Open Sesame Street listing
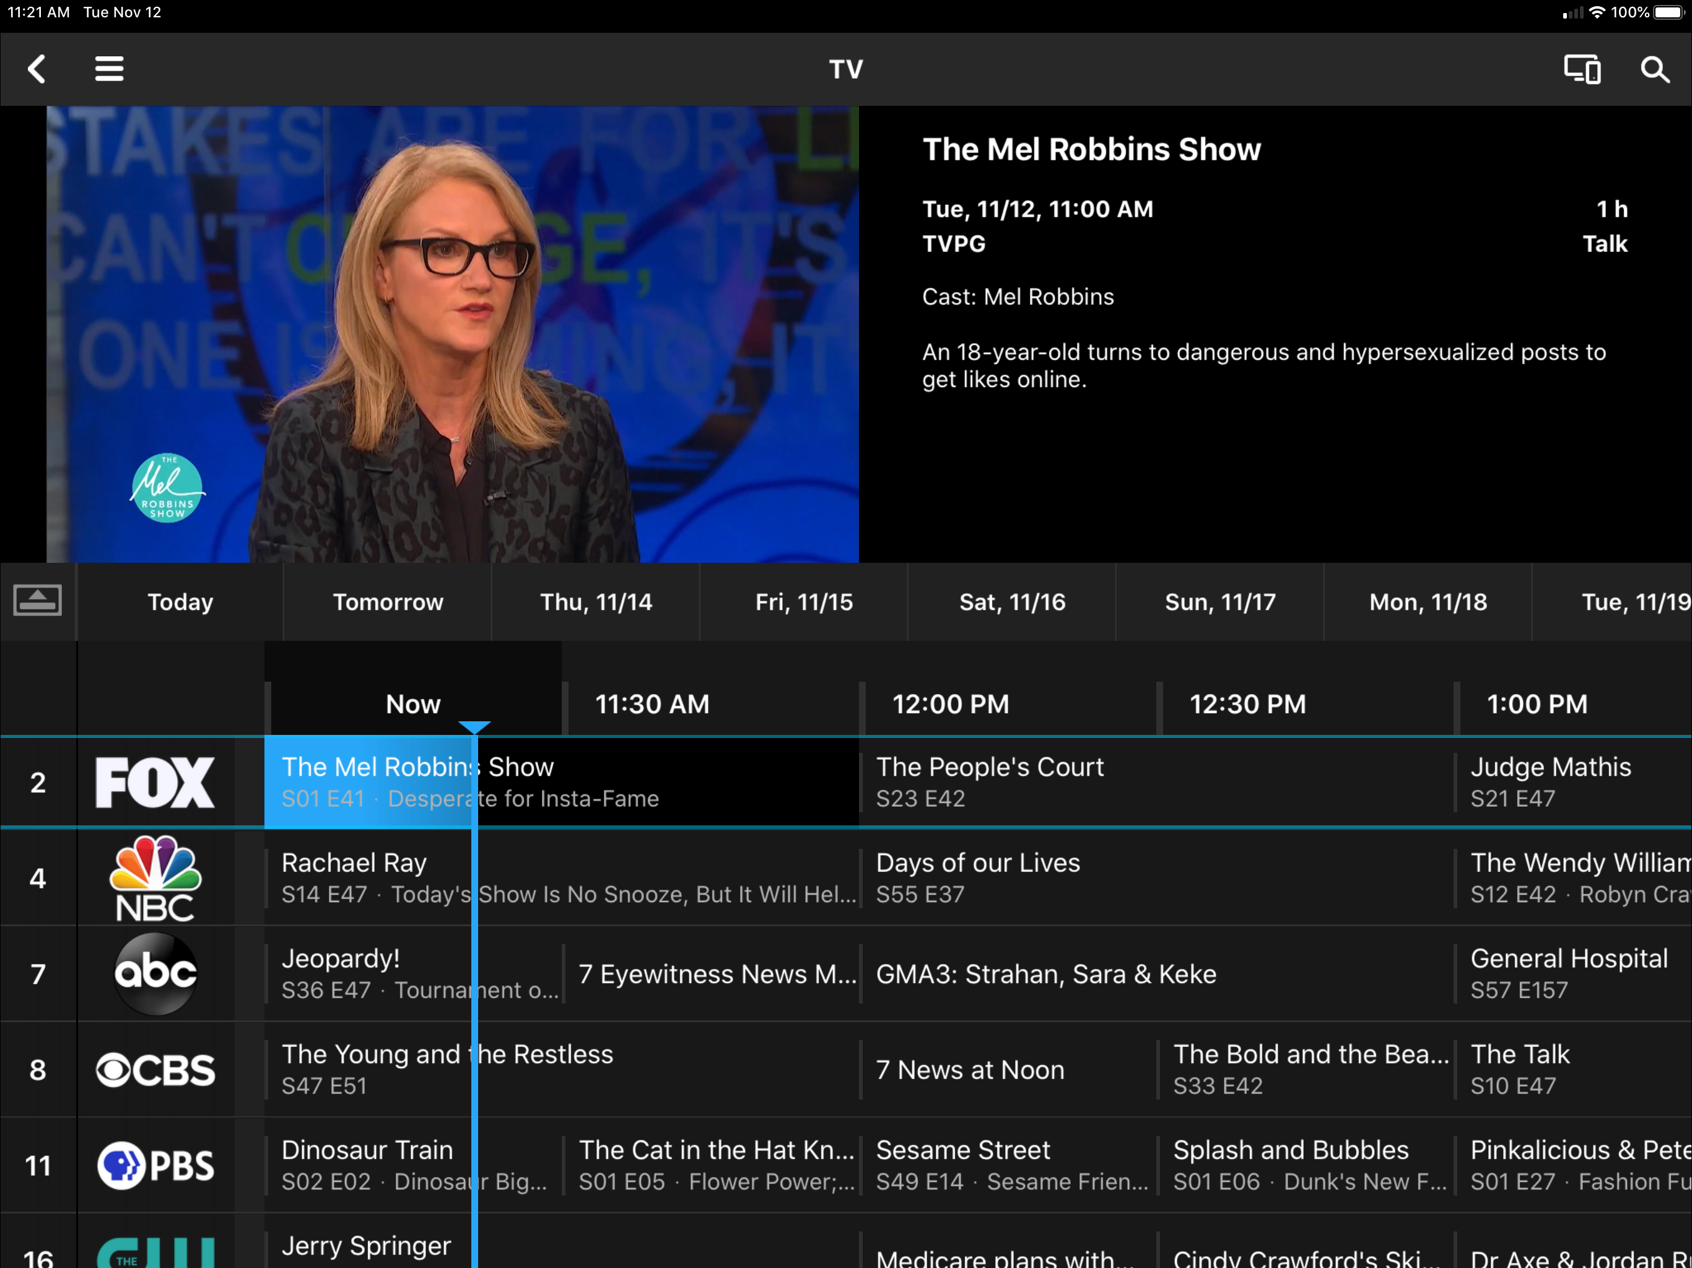The height and width of the screenshot is (1268, 1692). (1008, 1165)
